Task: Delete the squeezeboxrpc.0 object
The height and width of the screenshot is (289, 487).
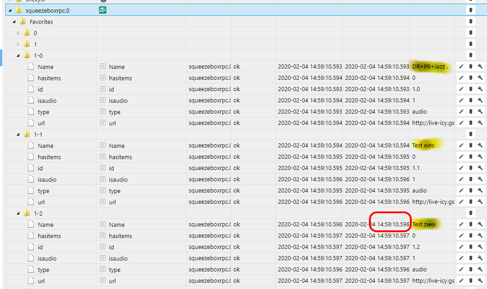Action: click(x=470, y=10)
